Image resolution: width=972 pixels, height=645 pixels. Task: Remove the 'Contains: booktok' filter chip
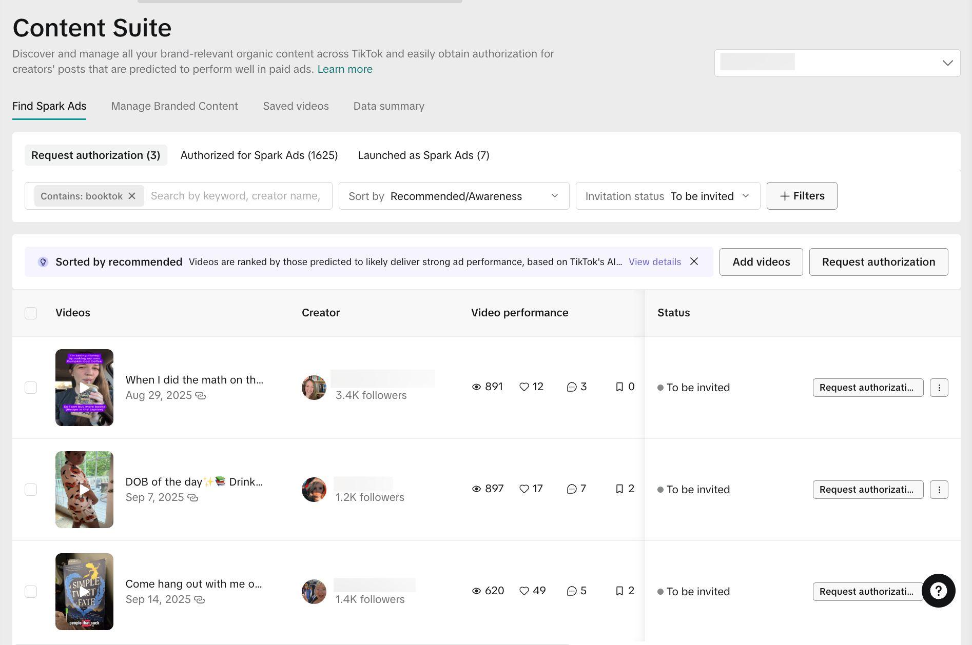[132, 196]
